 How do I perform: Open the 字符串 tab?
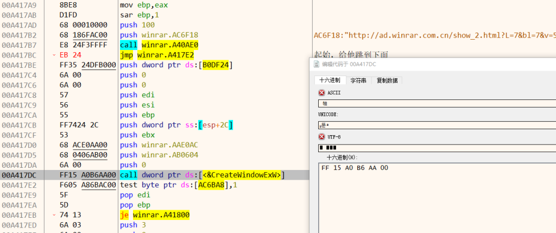[358, 80]
